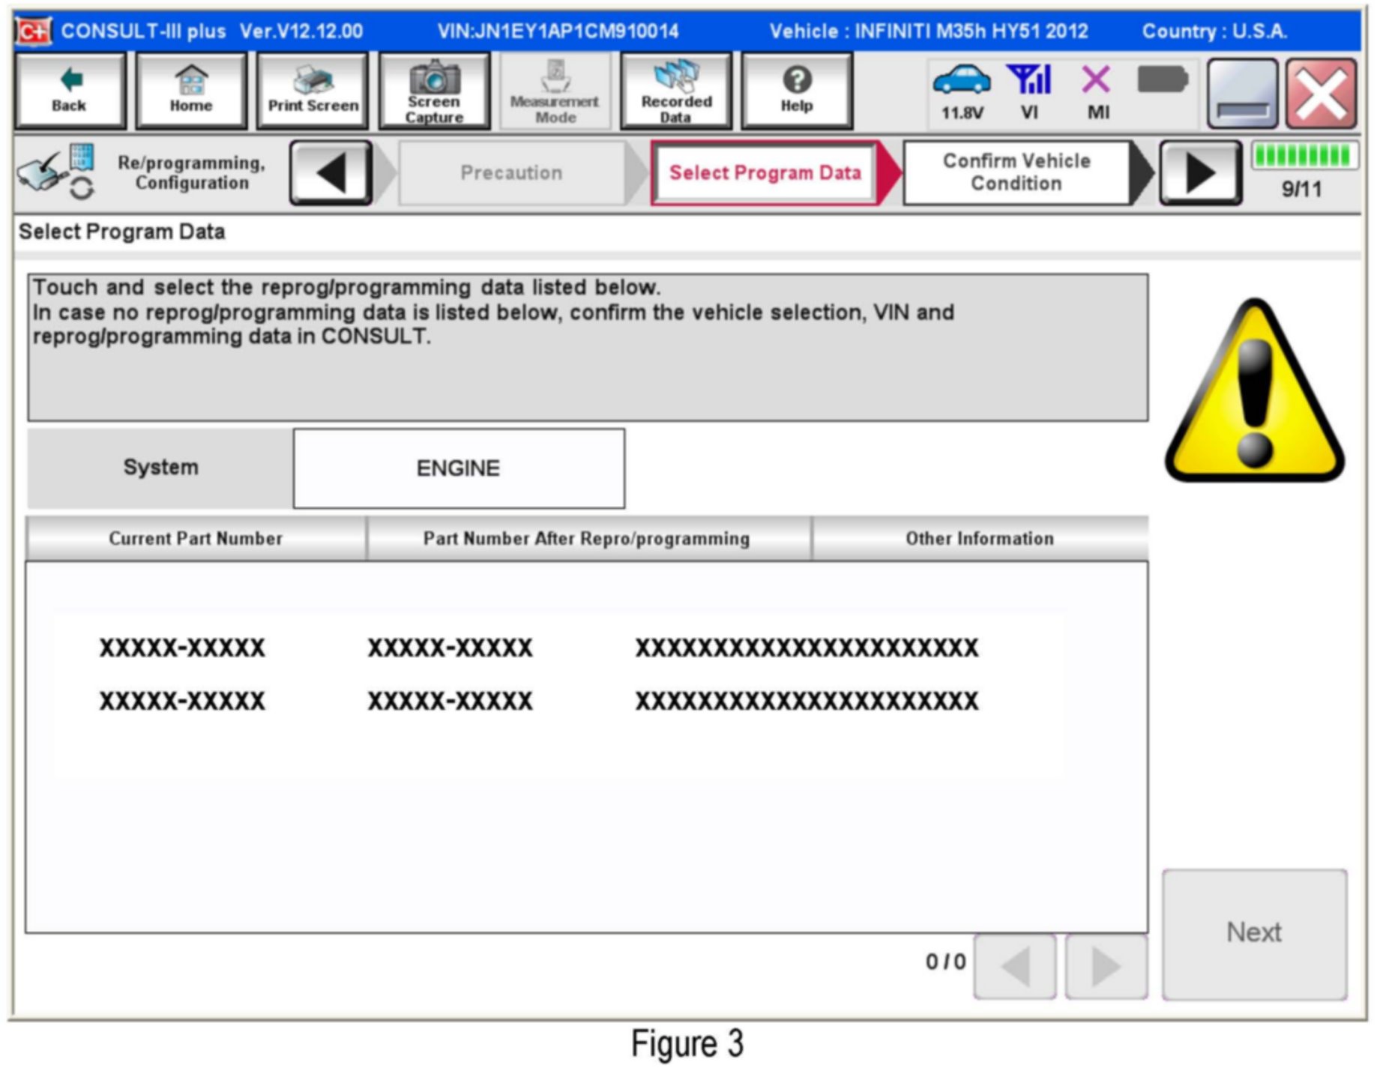The image size is (1380, 1077).
Task: Open the Recorded Data viewer
Action: pyautogui.click(x=676, y=91)
